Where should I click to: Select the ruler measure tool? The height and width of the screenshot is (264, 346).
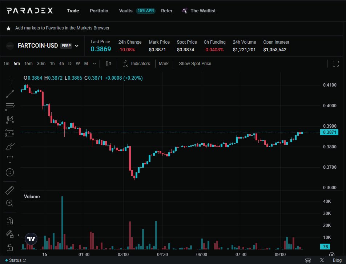tap(10, 190)
